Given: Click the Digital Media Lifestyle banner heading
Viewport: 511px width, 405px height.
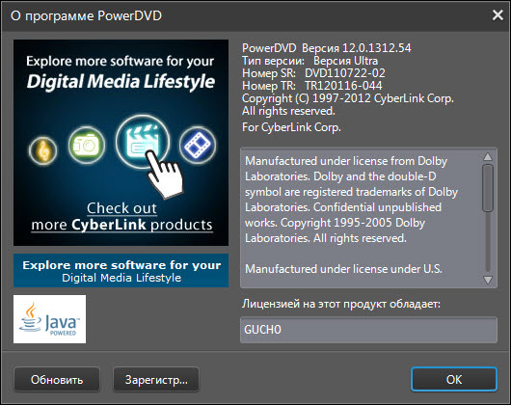Looking at the screenshot, I should pos(121,81).
